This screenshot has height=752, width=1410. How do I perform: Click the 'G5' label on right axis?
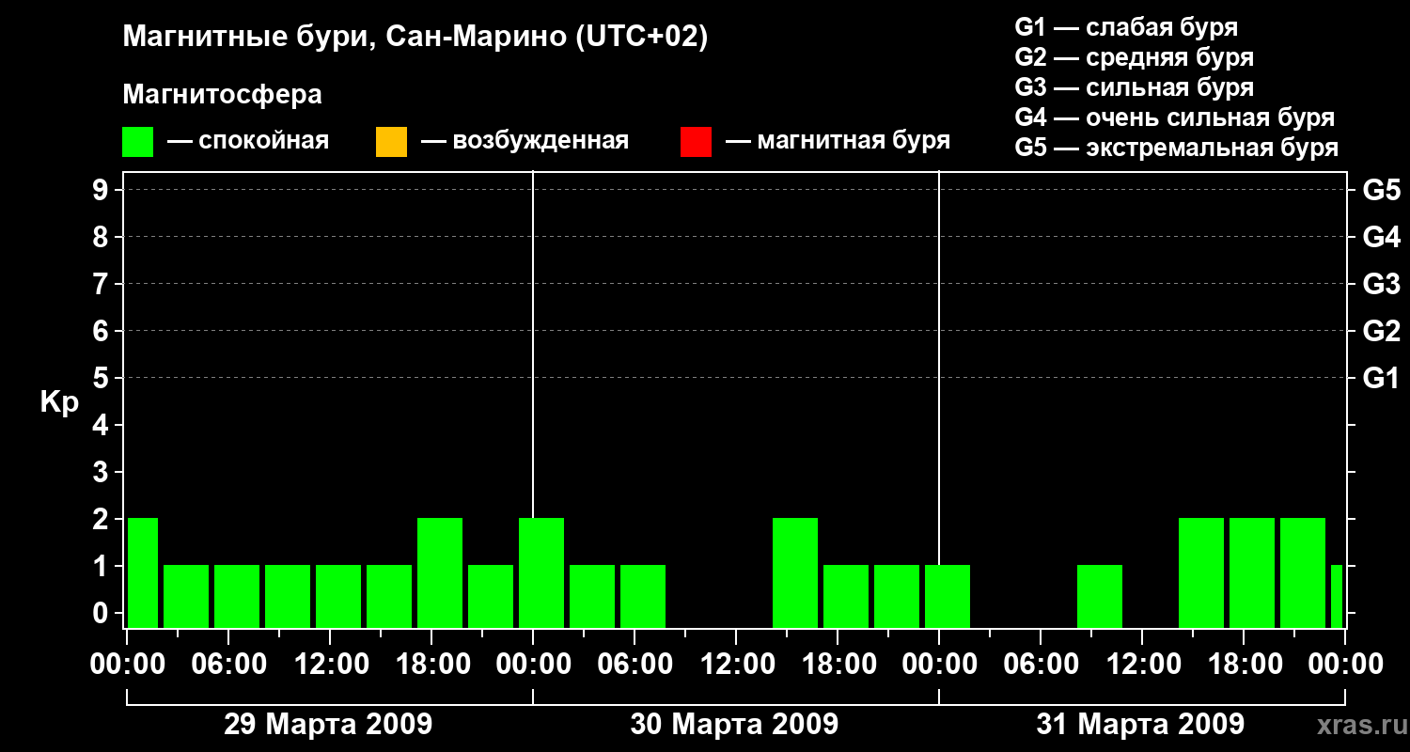pyautogui.click(x=1381, y=190)
